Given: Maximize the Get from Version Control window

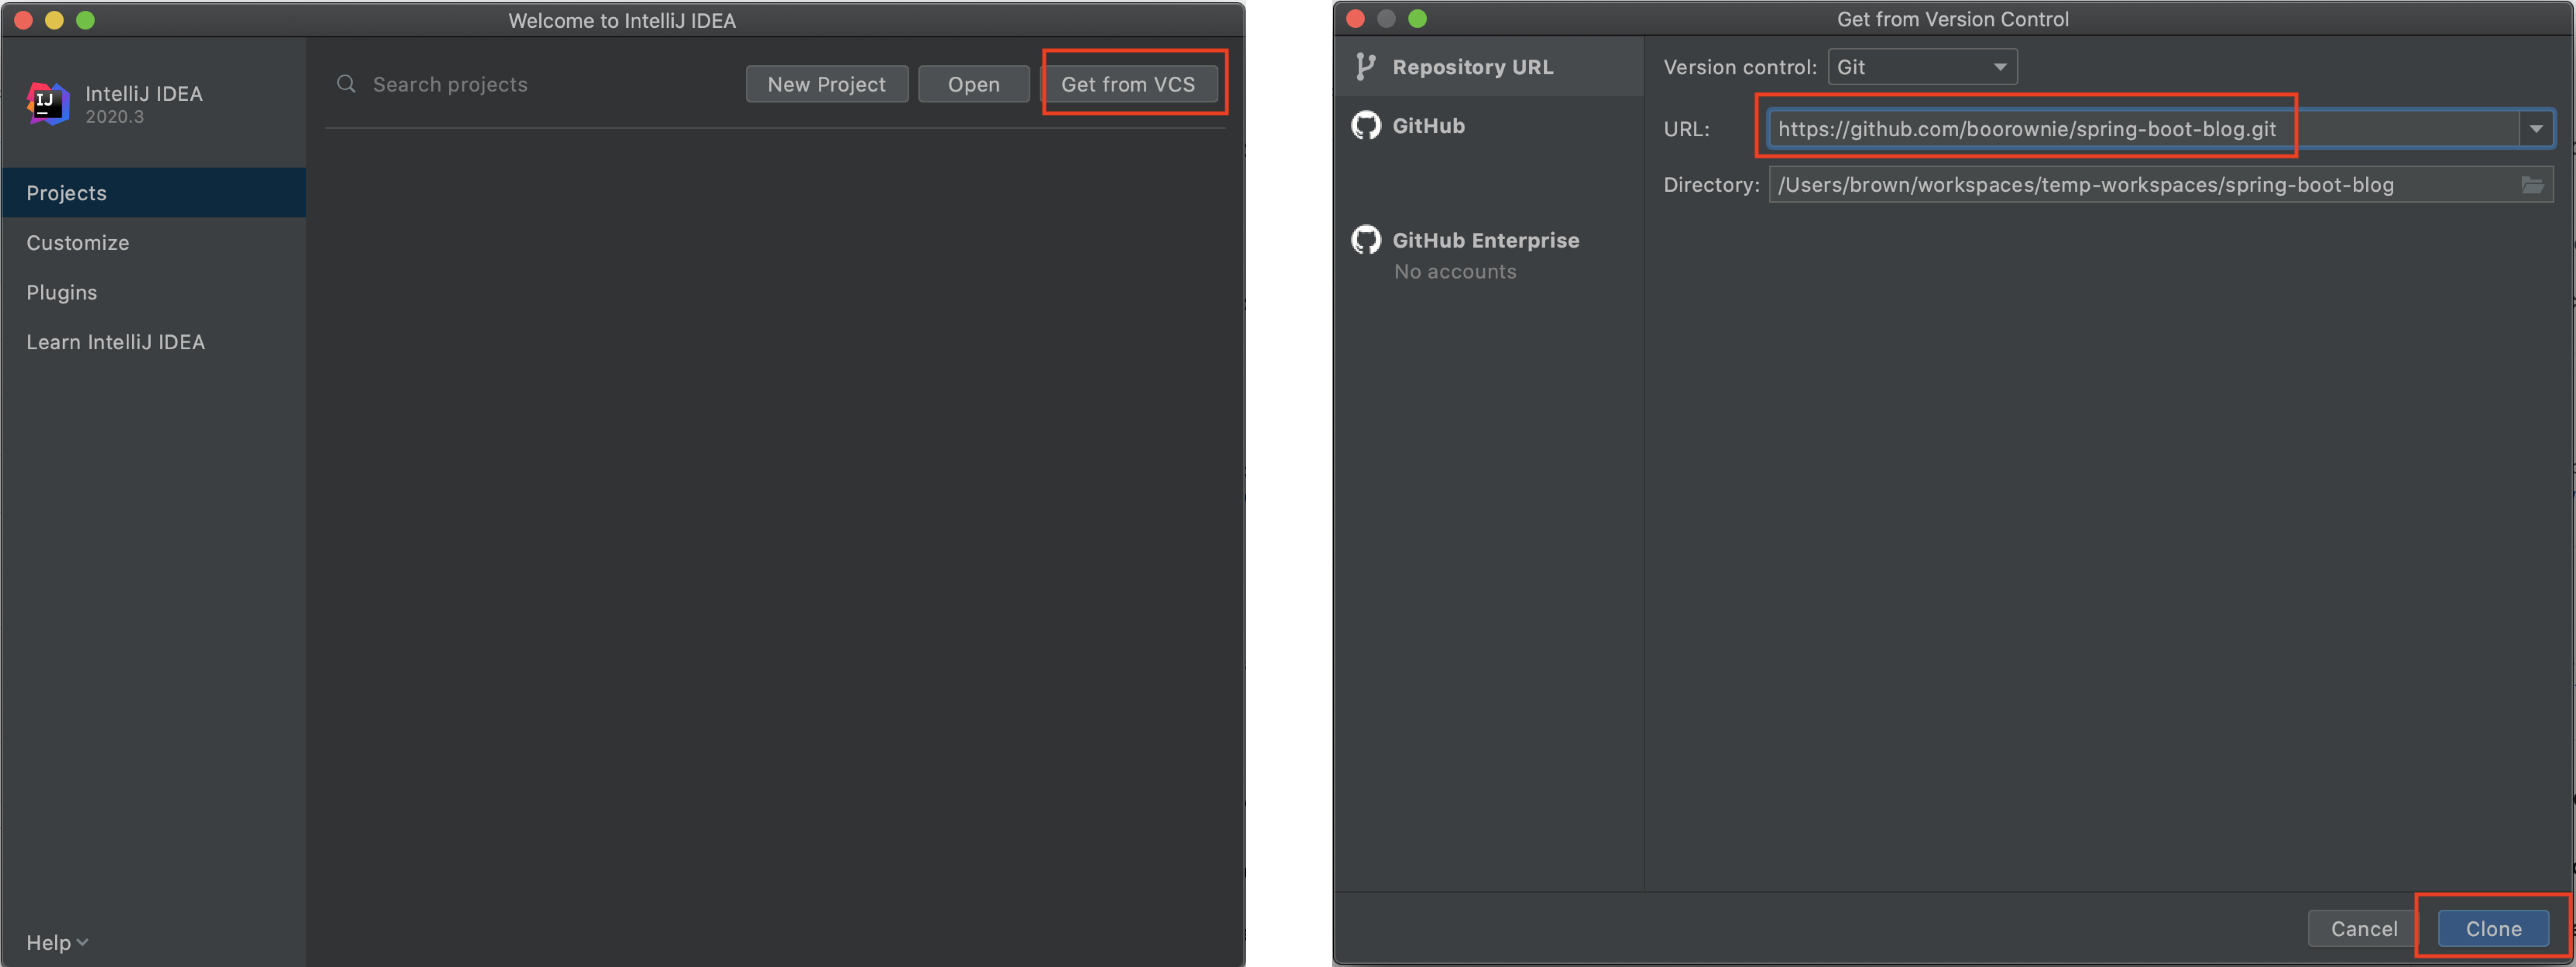Looking at the screenshot, I should [x=1417, y=19].
